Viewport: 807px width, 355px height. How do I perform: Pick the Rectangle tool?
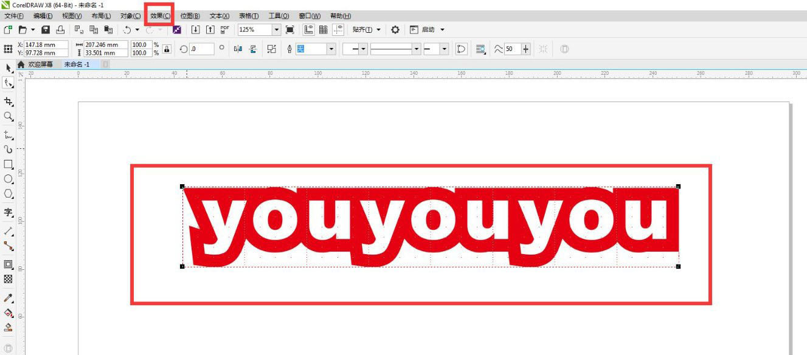click(9, 164)
